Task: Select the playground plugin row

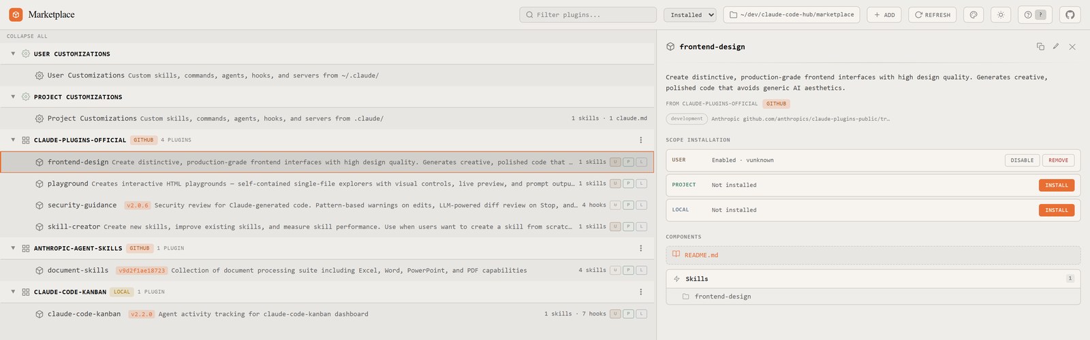Action: point(327,184)
